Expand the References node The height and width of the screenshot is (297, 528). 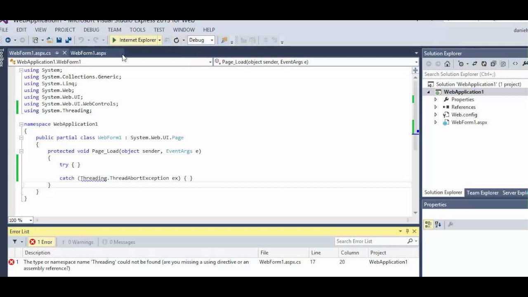(x=436, y=107)
